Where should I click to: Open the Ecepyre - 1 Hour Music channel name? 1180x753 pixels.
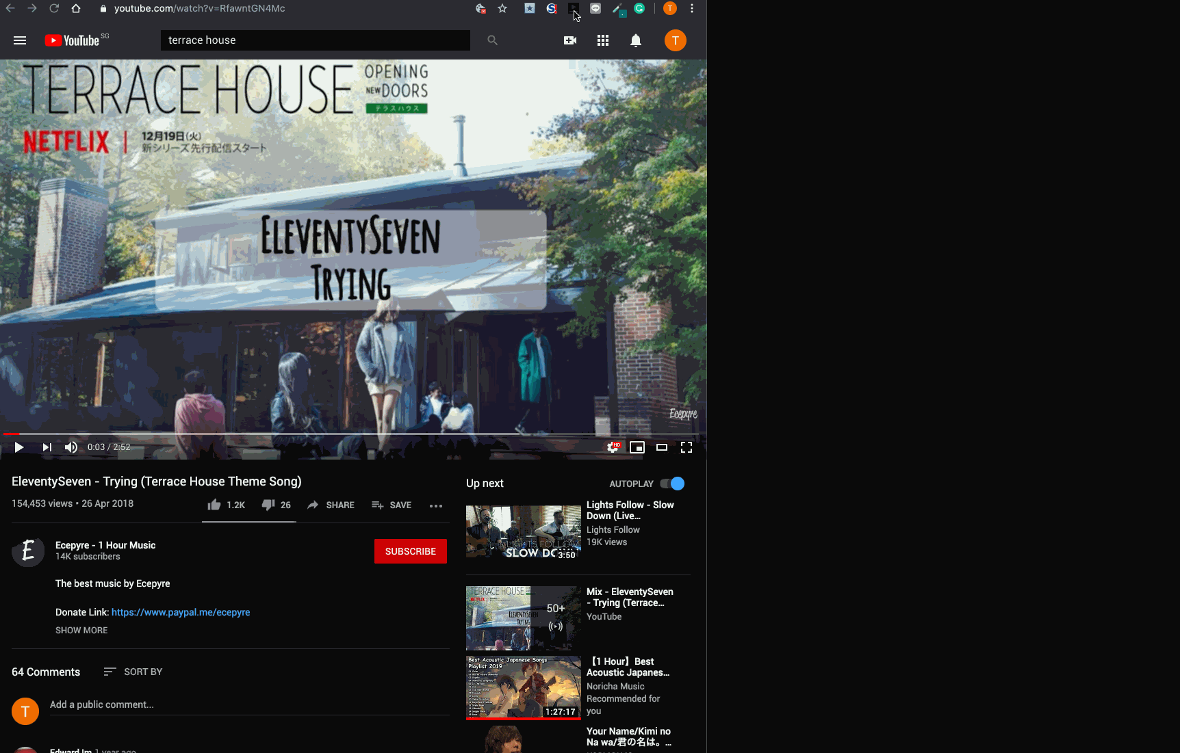pos(105,545)
